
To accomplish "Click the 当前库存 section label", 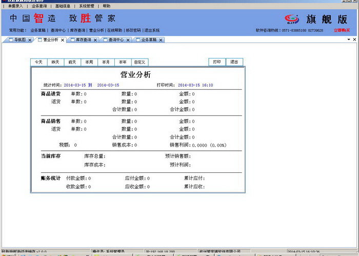I will pyautogui.click(x=51, y=156).
